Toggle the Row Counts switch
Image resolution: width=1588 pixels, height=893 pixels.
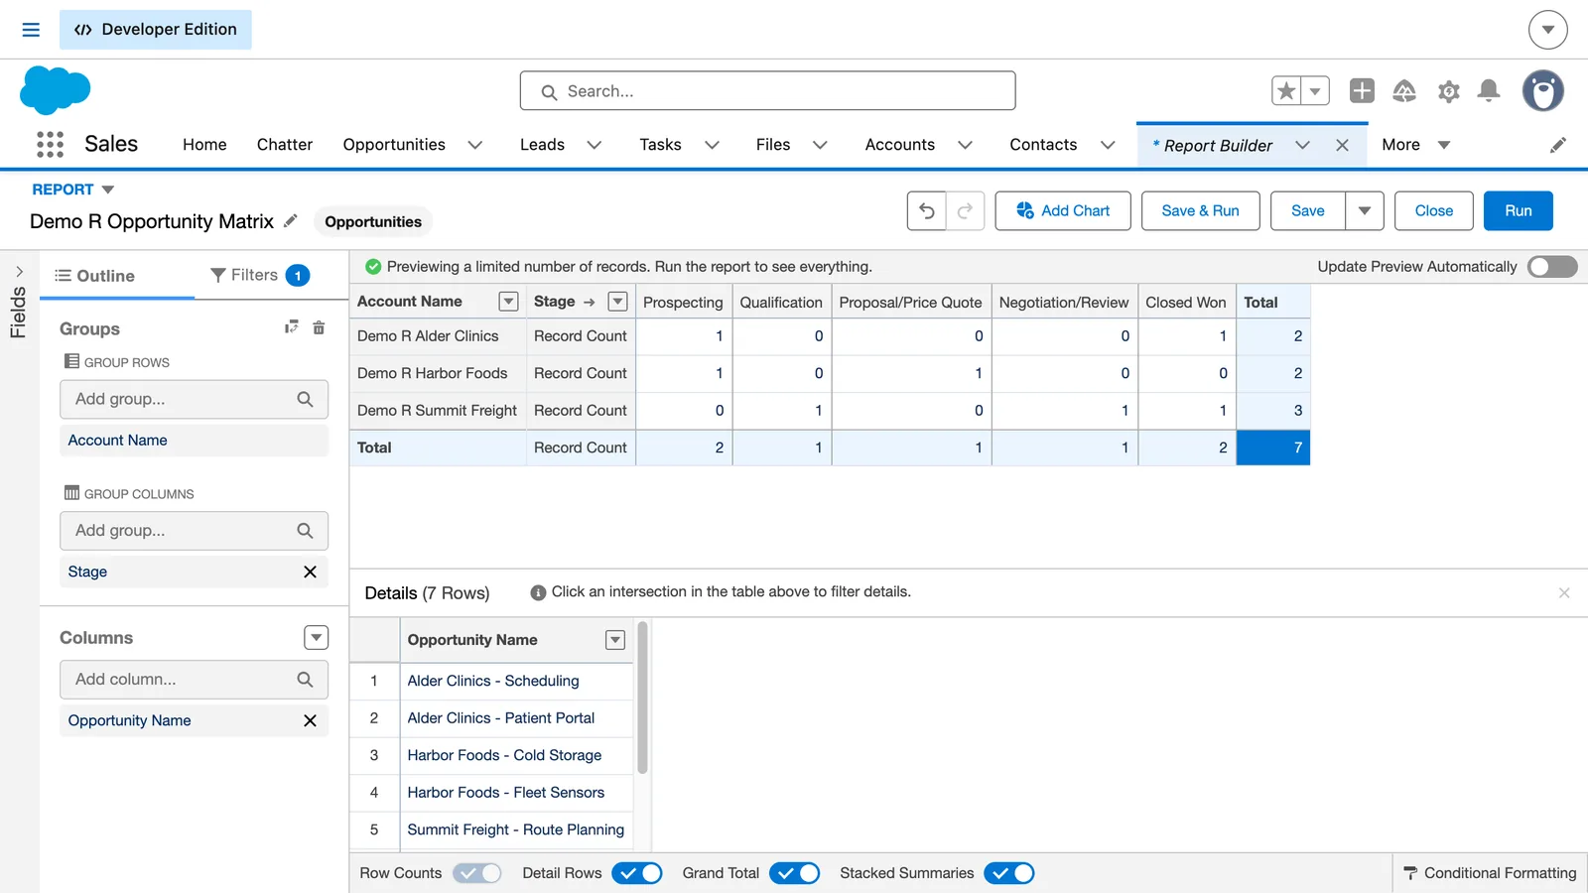[x=477, y=873]
